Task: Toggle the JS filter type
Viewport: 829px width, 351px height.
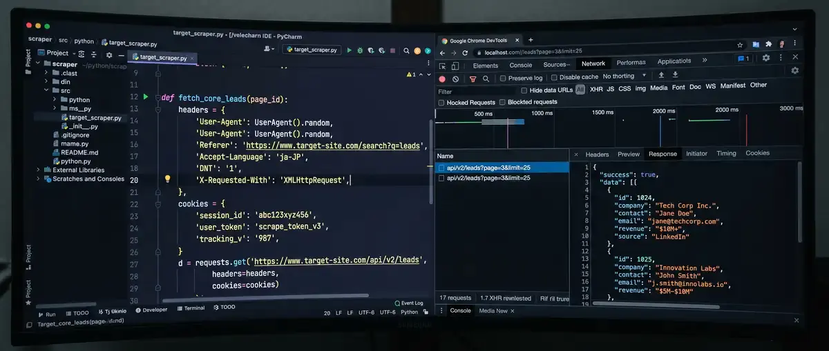Action: click(x=610, y=89)
